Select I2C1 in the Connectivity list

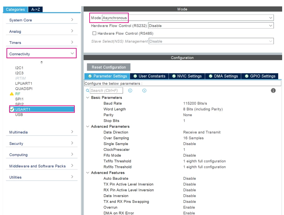tap(19, 68)
